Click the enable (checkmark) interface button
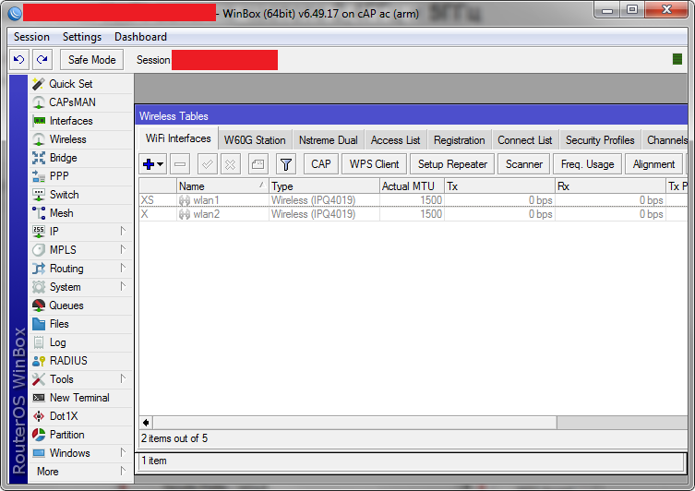The height and width of the screenshot is (491, 695). point(207,164)
